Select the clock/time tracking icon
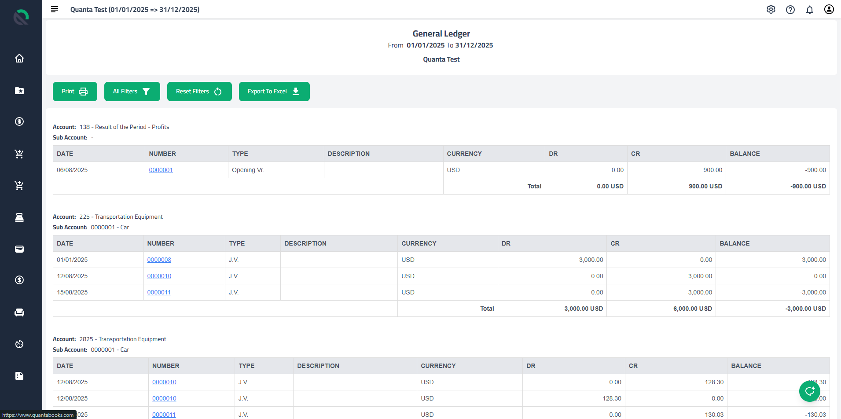 [19, 344]
